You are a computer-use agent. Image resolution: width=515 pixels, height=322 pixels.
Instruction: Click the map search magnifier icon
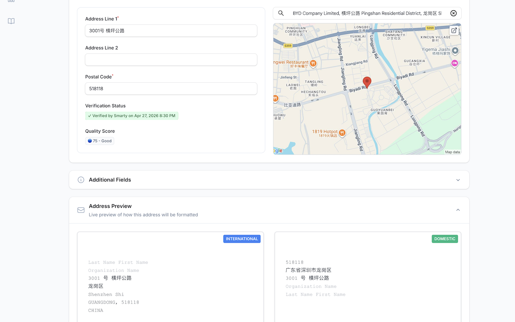[281, 13]
